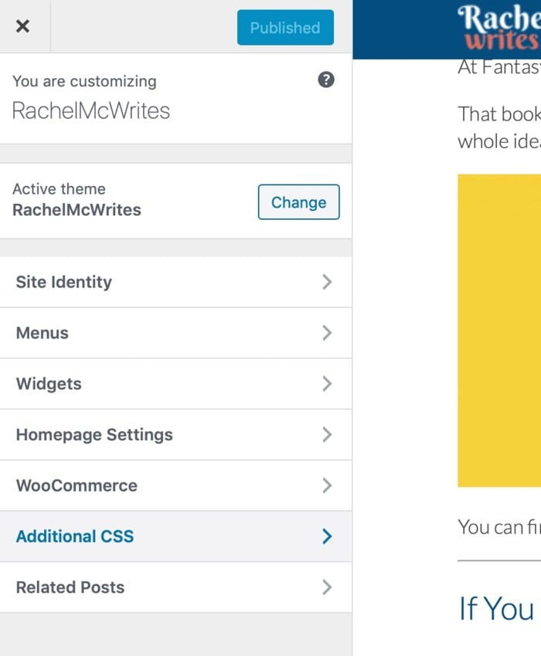Click the arrow next to Homepage Settings

[327, 435]
